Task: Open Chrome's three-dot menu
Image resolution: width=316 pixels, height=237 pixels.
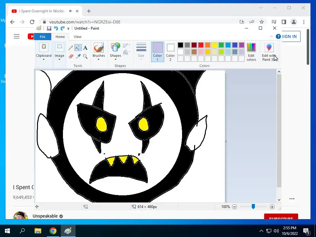Action: coord(304,22)
